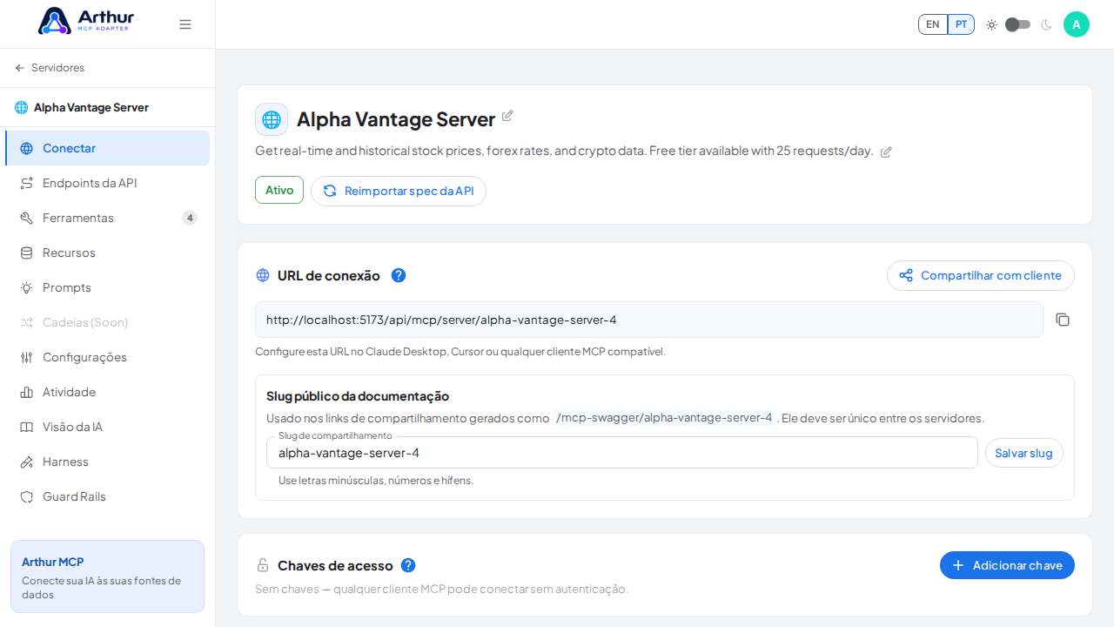This screenshot has width=1114, height=627.
Task: Click the Alpha Vantage Server page heading
Action: (x=396, y=119)
